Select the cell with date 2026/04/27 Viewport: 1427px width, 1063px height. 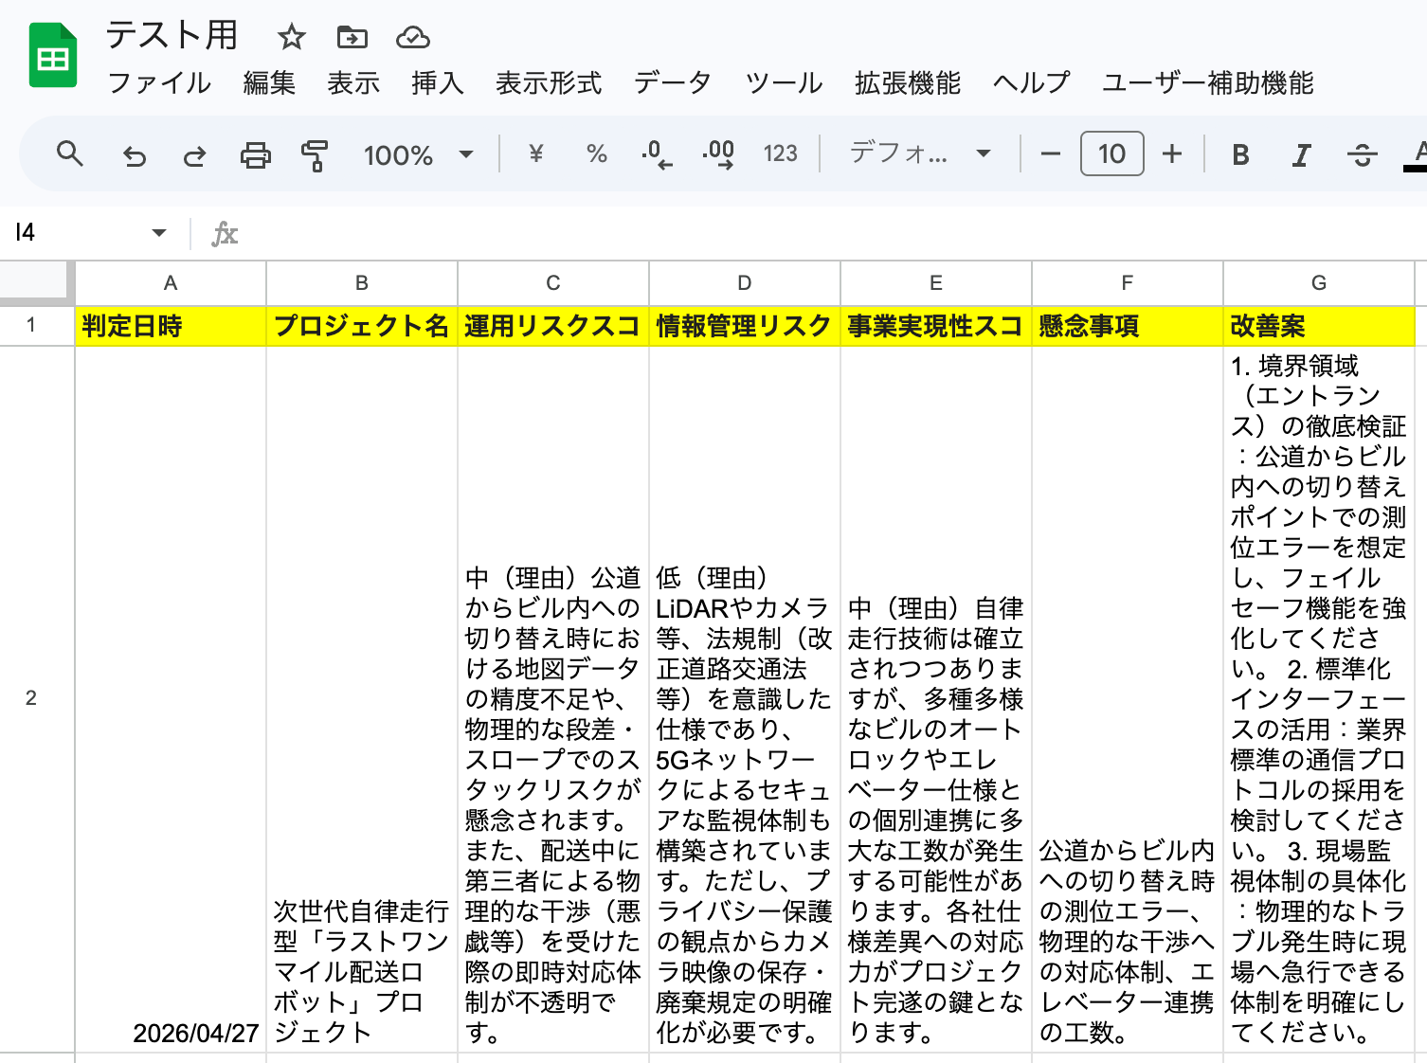click(x=171, y=698)
